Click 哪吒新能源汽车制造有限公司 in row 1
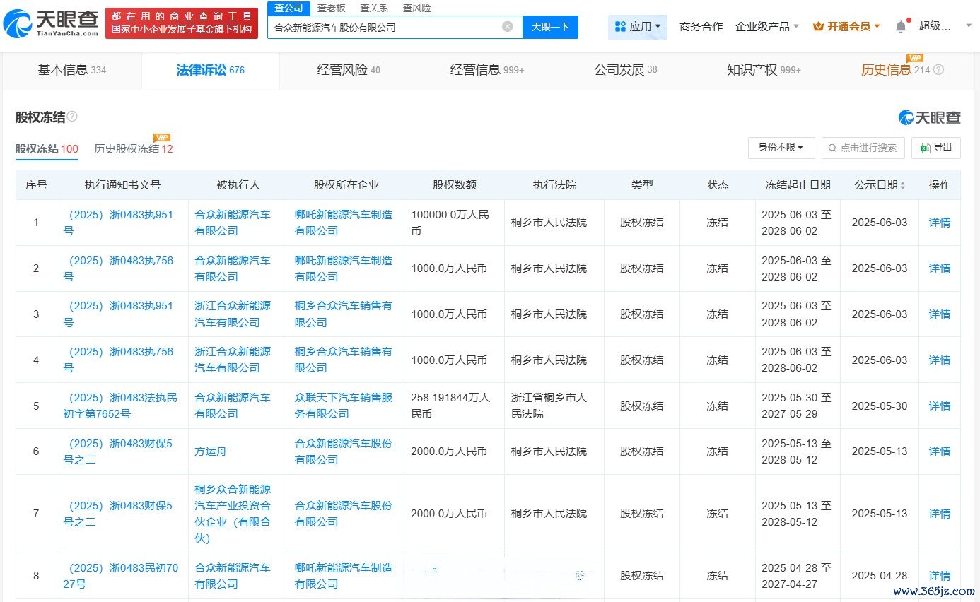The width and height of the screenshot is (980, 602). tap(344, 223)
